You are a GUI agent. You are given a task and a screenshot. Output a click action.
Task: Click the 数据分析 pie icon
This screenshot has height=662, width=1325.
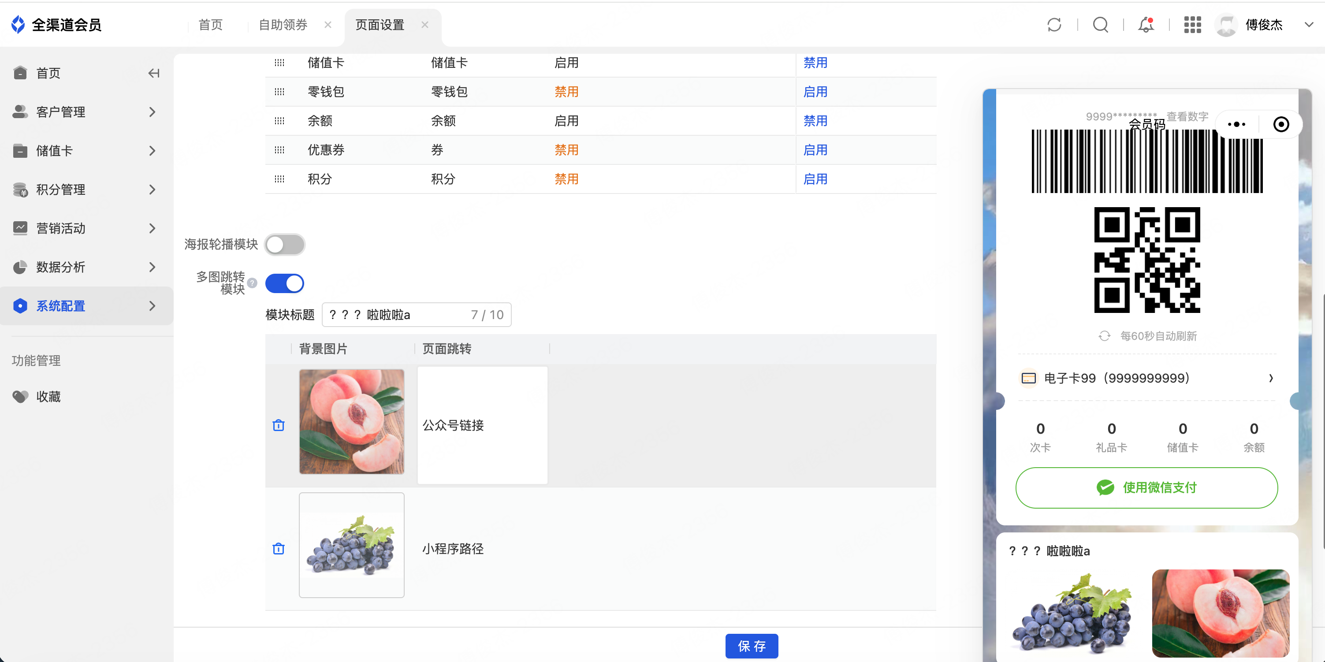20,267
